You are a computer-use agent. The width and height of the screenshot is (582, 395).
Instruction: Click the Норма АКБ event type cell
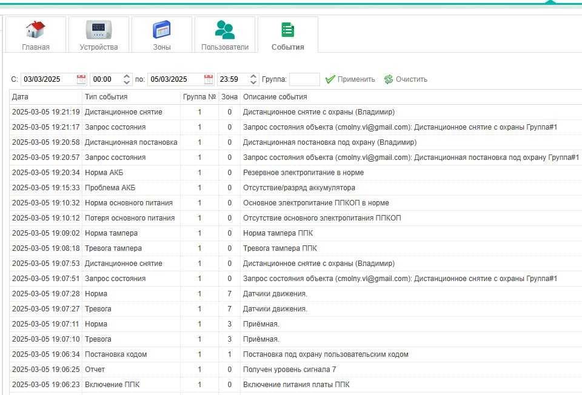pos(131,173)
